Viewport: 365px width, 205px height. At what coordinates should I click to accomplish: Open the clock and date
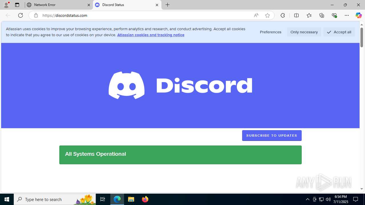(x=341, y=199)
